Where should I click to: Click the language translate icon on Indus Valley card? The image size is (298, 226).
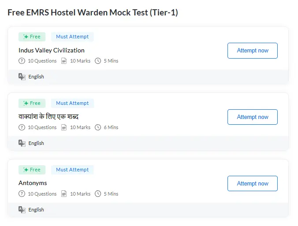tap(22, 77)
